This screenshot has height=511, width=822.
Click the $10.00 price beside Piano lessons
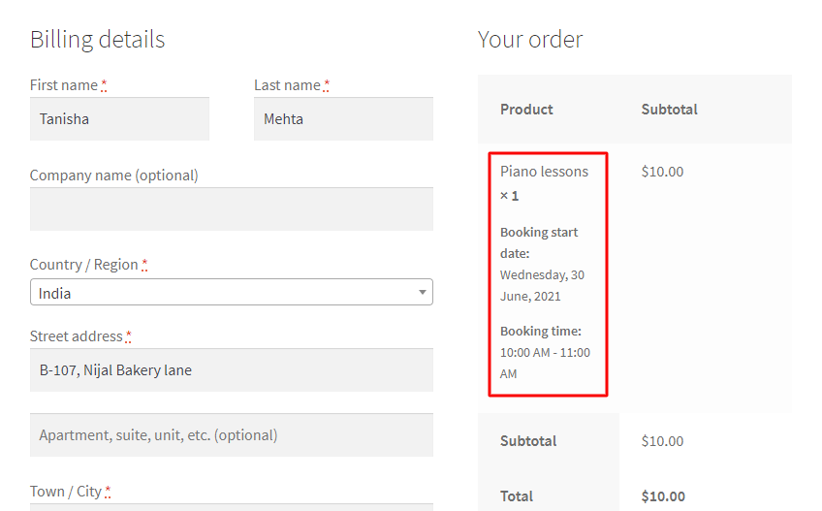tap(662, 172)
